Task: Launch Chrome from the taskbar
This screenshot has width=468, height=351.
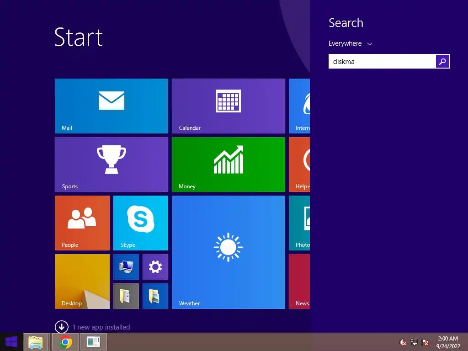Action: coord(65,342)
